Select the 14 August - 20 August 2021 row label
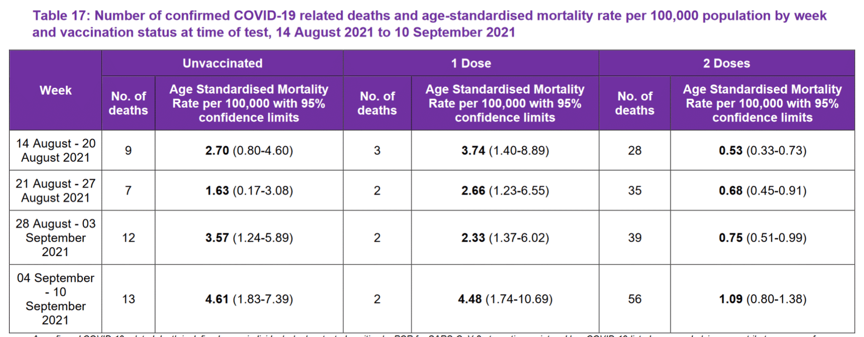864x337 pixels. 55,150
